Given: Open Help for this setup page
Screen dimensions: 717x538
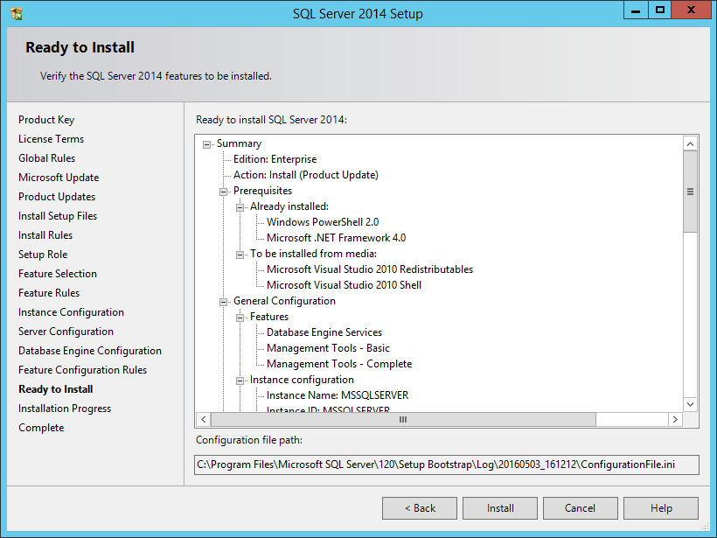Looking at the screenshot, I should tap(661, 508).
